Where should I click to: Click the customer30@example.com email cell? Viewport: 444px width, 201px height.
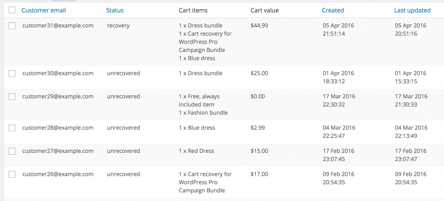(x=58, y=73)
